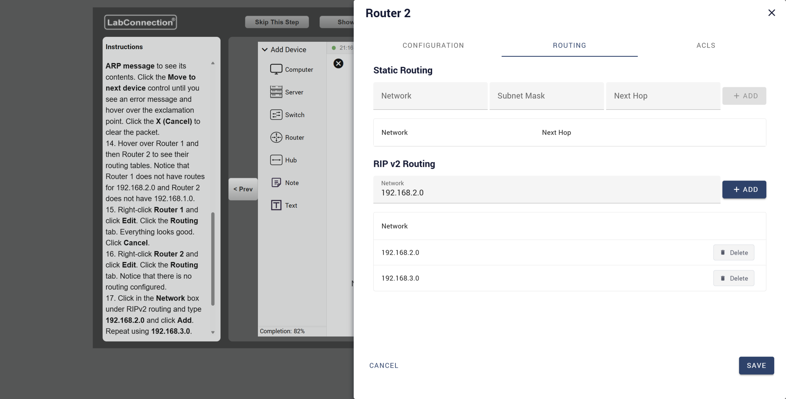Select the Switch device icon
Screen dimensions: 786x399
(x=276, y=115)
